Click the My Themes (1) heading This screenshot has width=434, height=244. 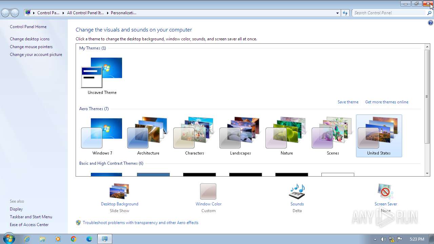point(93,48)
